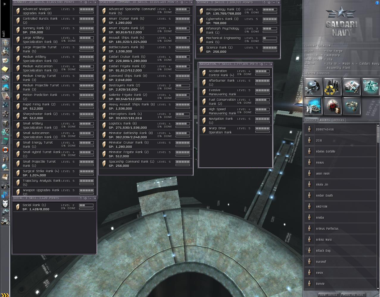Screen dimensions: 380x297
Task: Open the star Map sidebar icon
Action: [5, 105]
